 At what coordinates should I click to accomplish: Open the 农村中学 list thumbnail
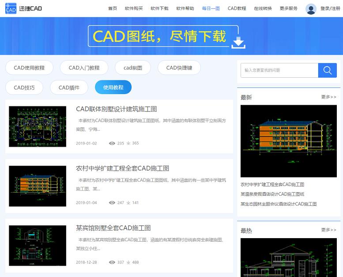tap(38, 186)
